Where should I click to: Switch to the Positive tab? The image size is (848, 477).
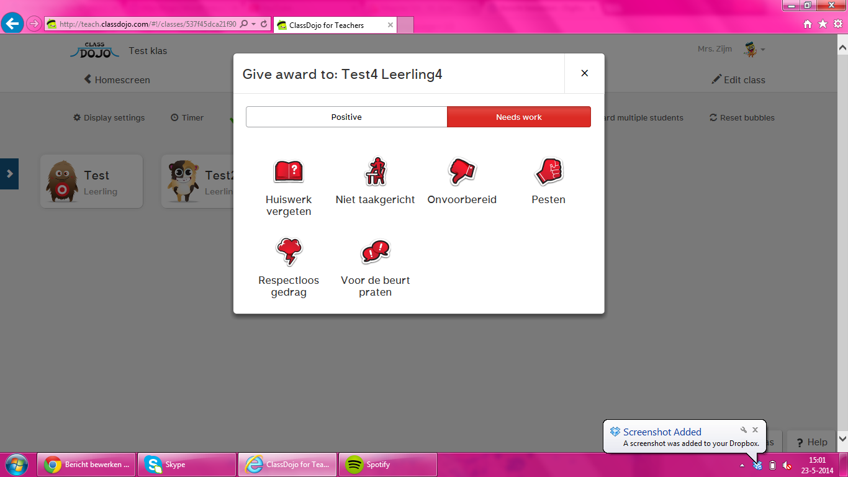coord(346,117)
